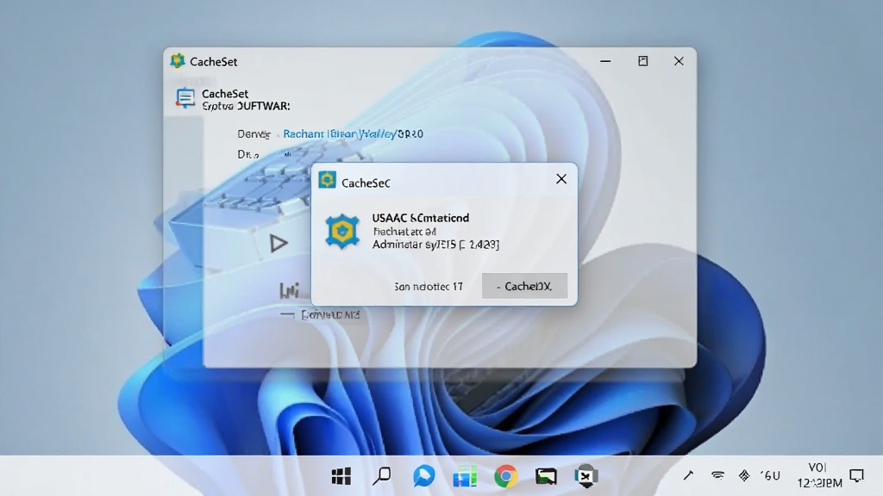Image resolution: width=883 pixels, height=496 pixels.
Task: Launch Google Chrome from taskbar
Action: pos(505,476)
